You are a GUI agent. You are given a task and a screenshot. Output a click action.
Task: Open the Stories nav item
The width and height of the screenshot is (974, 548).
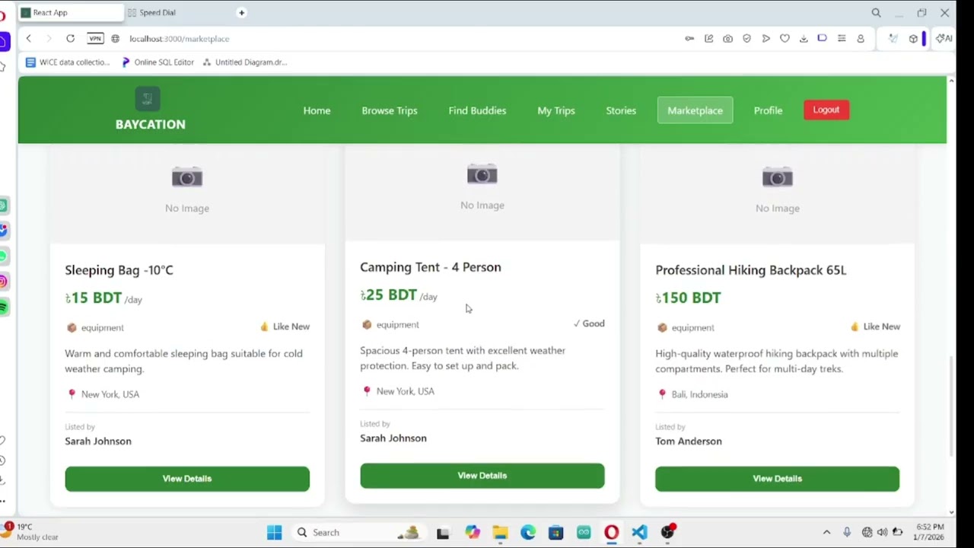coord(621,110)
